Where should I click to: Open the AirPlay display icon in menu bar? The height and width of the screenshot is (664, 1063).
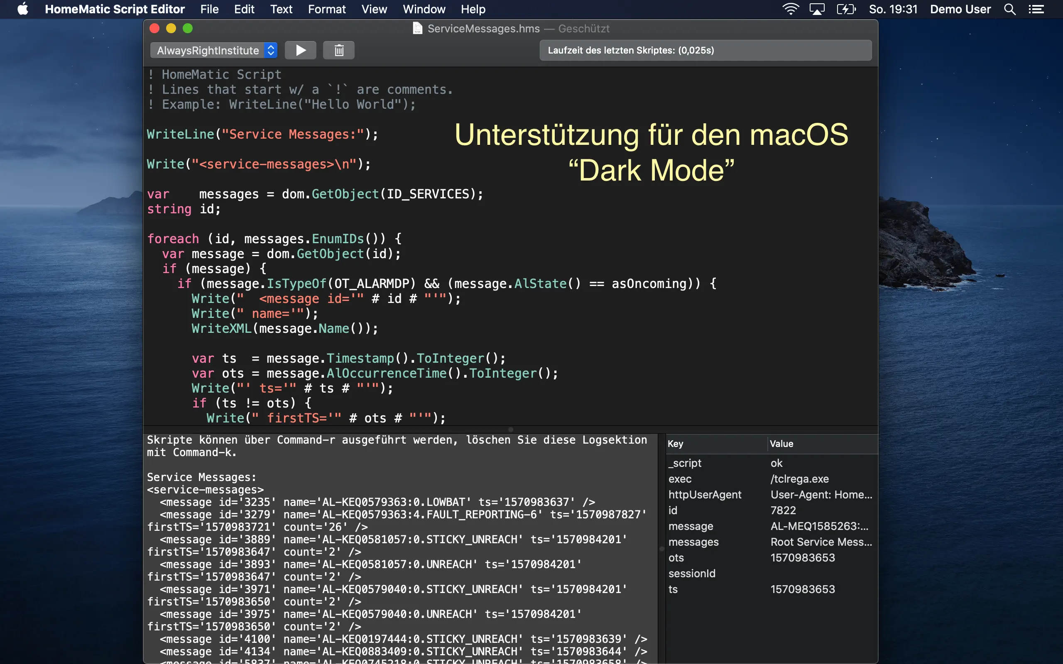pos(817,9)
